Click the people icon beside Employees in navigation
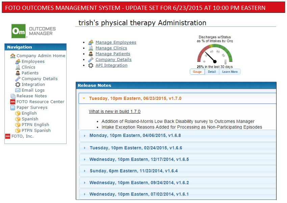The height and width of the screenshot is (203, 287). (x=18, y=62)
